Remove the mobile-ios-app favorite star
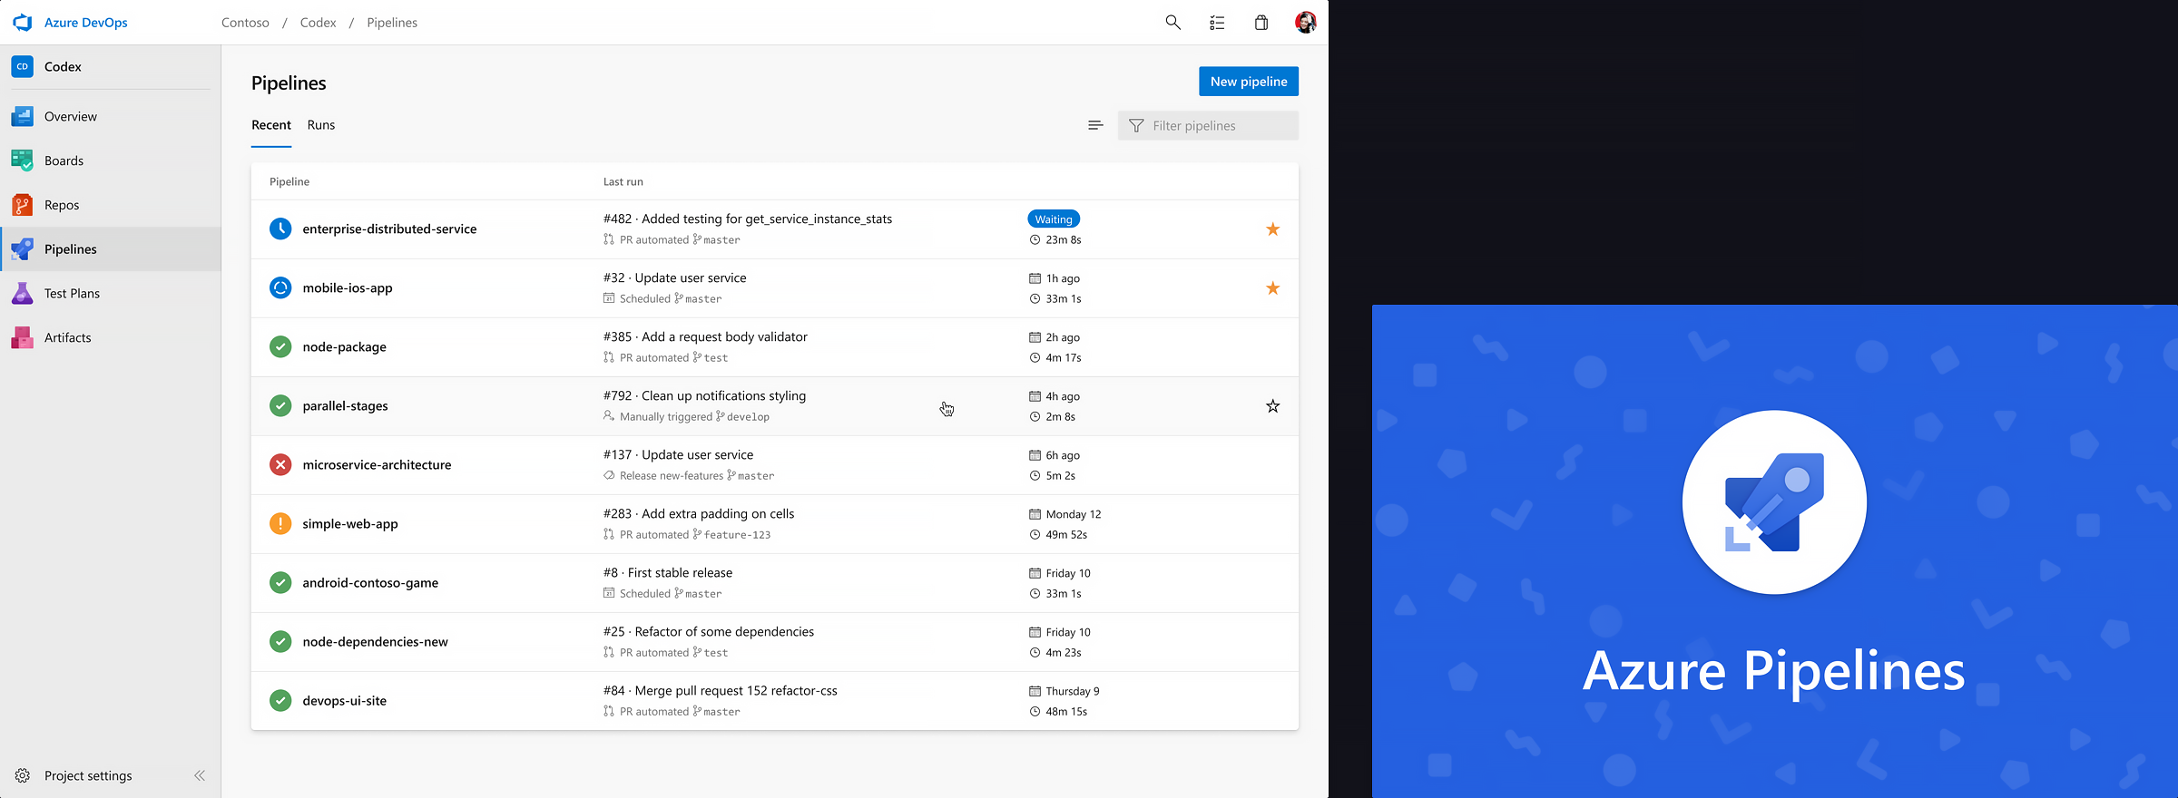2178x798 pixels. (1272, 288)
